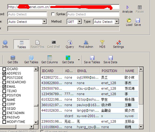The image size is (155, 132).
Task: Switch to the Settings tab
Action: click(x=119, y=44)
